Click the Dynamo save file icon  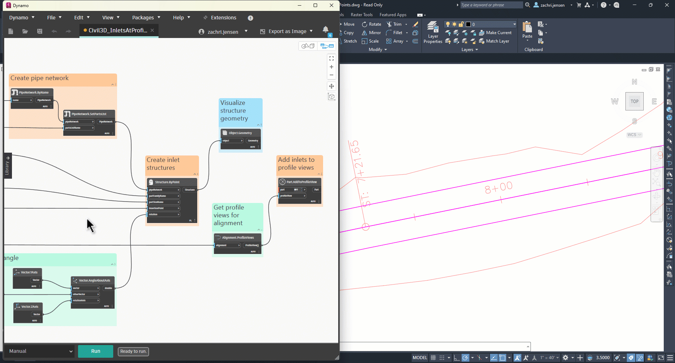pyautogui.click(x=40, y=31)
